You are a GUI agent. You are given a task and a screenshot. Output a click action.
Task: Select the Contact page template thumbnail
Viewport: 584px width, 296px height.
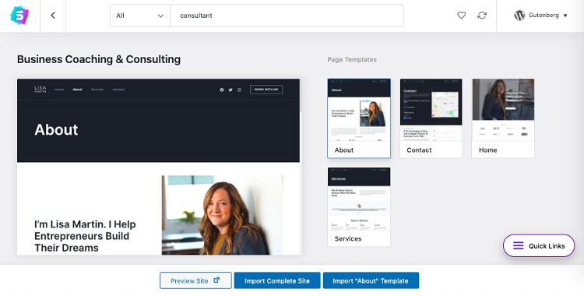(x=431, y=118)
